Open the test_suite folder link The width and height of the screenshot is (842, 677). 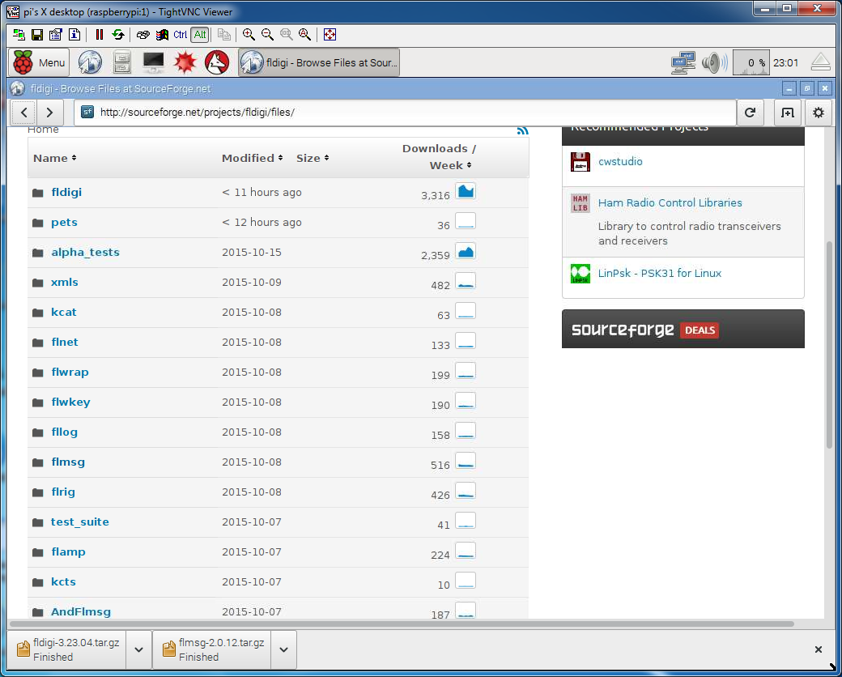[80, 522]
